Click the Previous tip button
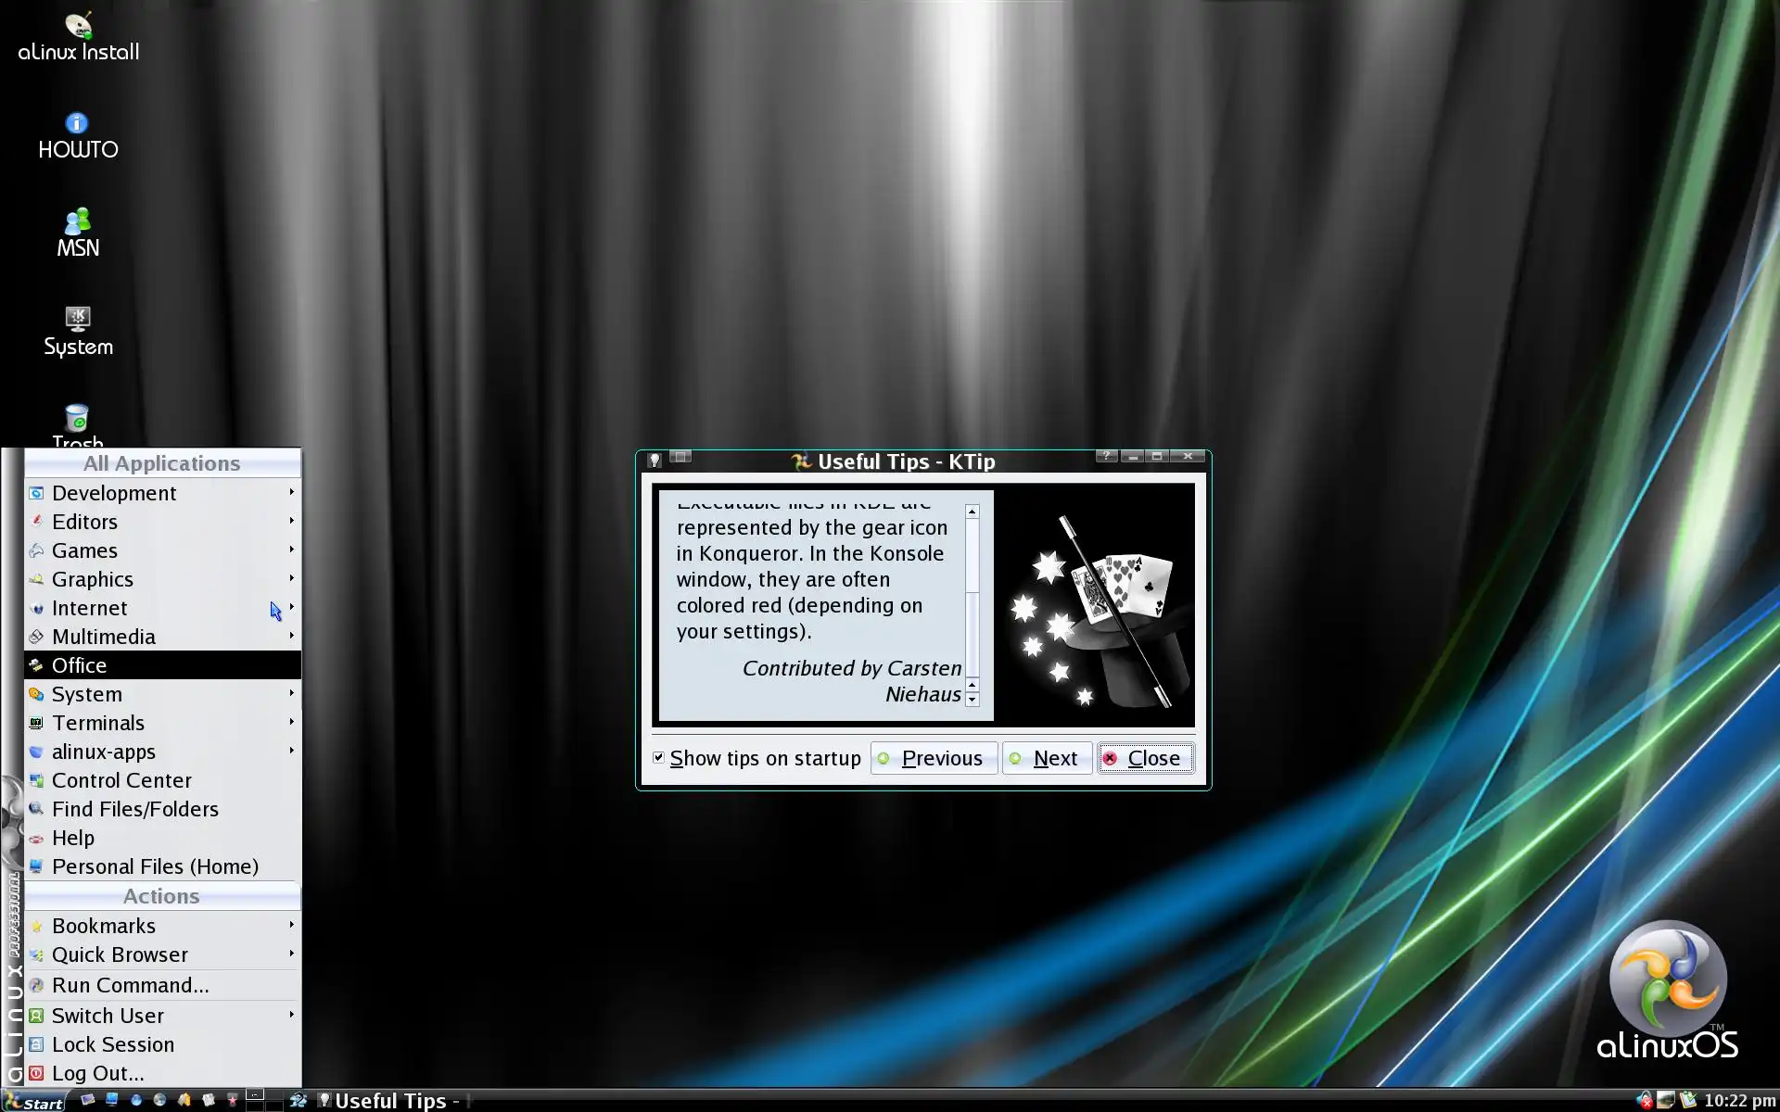The height and width of the screenshot is (1112, 1780). [x=934, y=758]
